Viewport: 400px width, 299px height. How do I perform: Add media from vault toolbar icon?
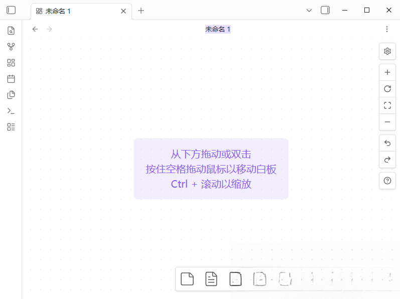click(x=235, y=279)
